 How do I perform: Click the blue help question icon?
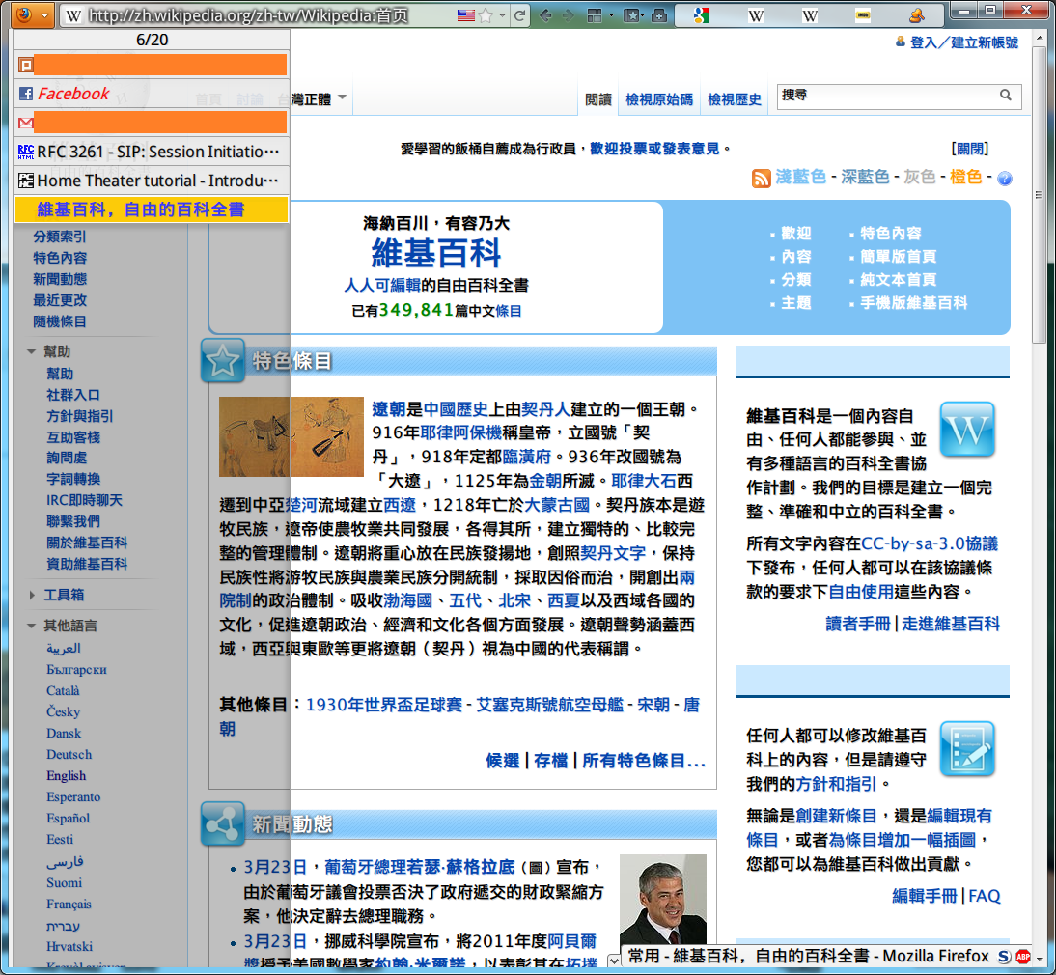tap(1004, 179)
